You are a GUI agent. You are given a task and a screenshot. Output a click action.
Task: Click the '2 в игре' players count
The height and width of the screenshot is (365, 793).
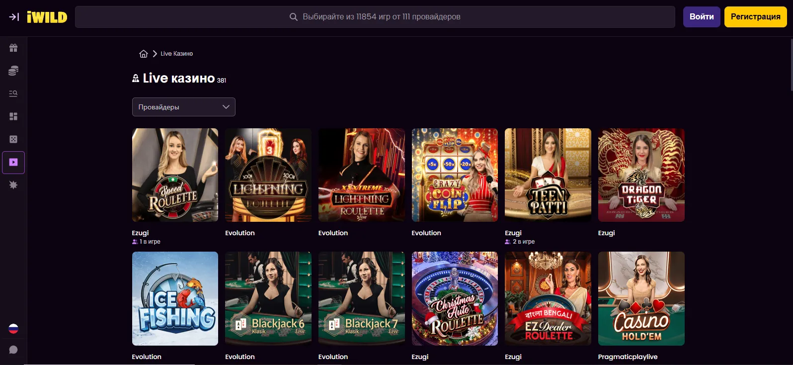[524, 242]
